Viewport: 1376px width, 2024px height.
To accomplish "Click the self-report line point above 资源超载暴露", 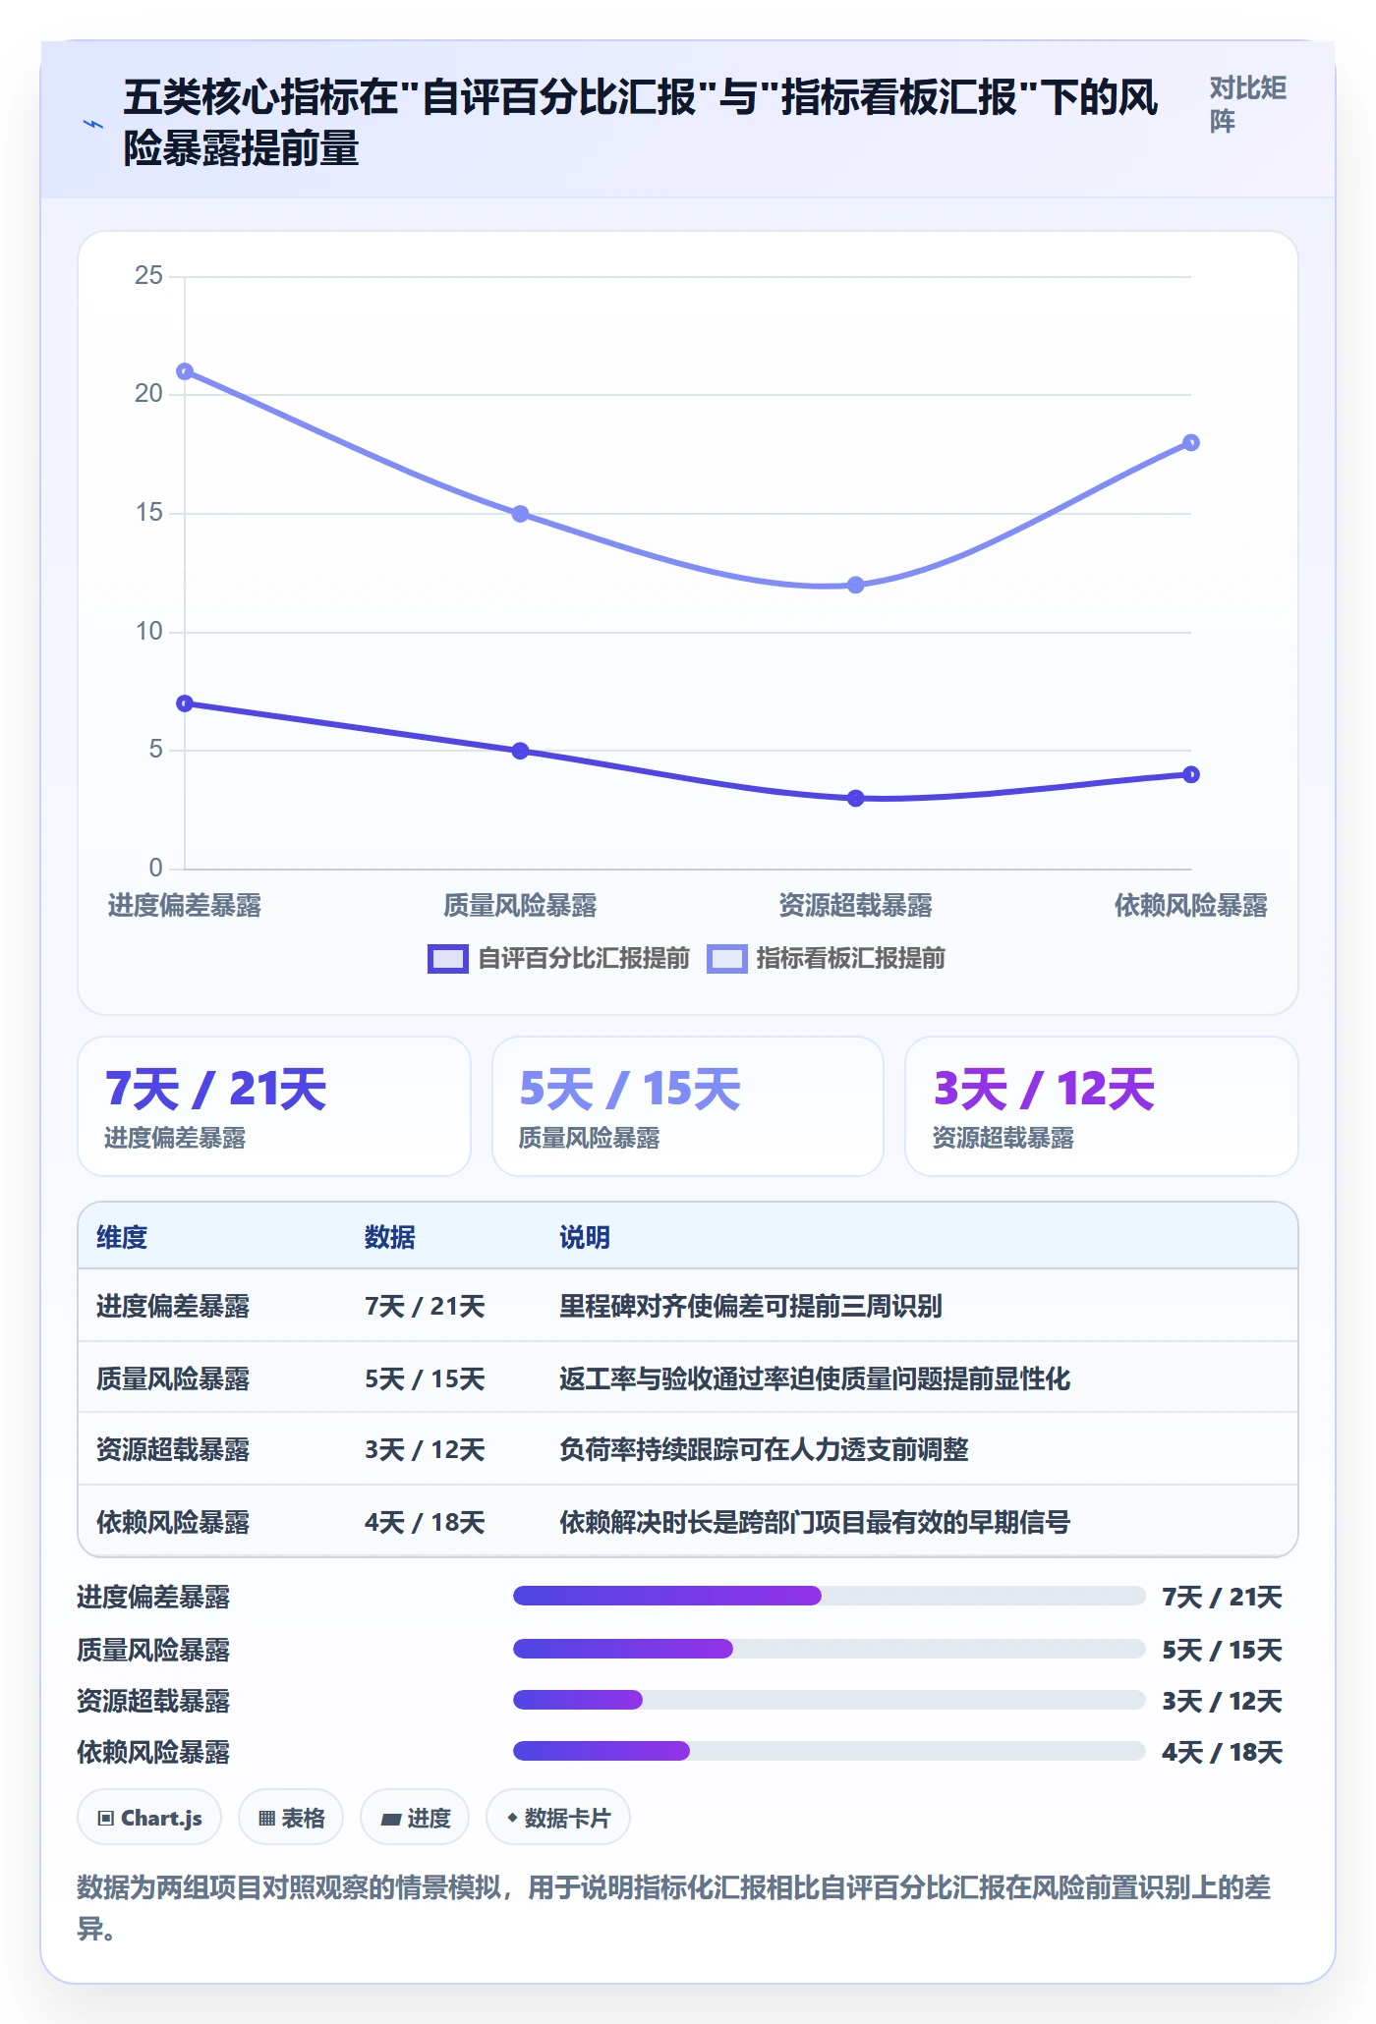I will tap(856, 798).
